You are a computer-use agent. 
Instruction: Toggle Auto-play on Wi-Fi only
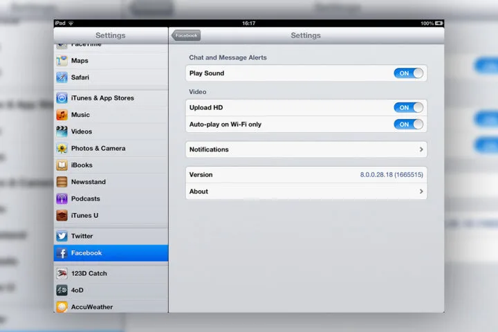(x=408, y=124)
